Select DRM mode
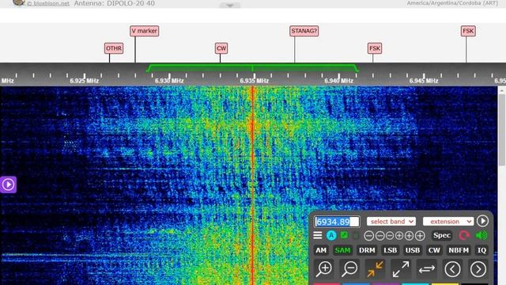This screenshot has width=506, height=285. click(x=367, y=250)
